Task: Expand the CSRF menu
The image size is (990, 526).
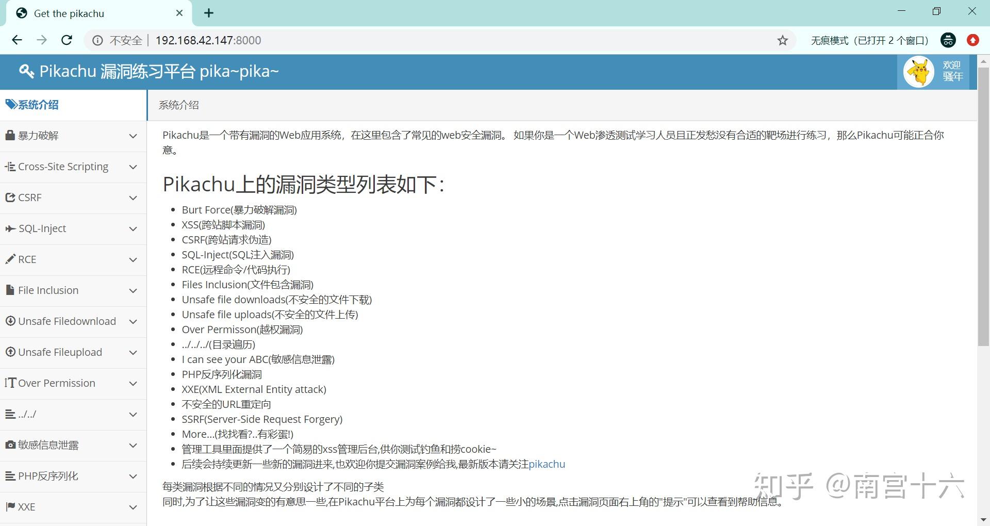Action: tap(133, 198)
